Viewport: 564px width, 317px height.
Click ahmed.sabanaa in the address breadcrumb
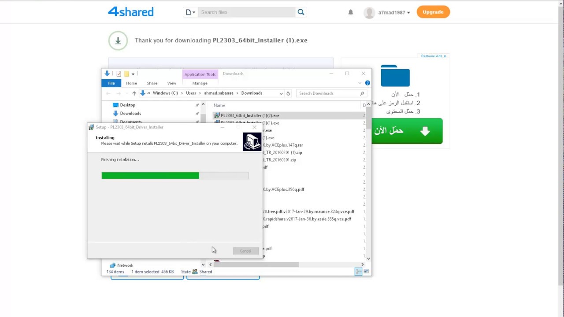[x=219, y=93]
